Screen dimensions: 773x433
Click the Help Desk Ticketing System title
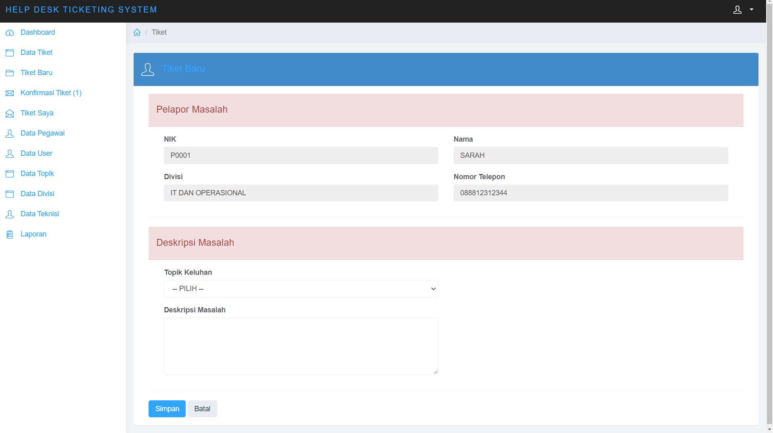point(81,10)
